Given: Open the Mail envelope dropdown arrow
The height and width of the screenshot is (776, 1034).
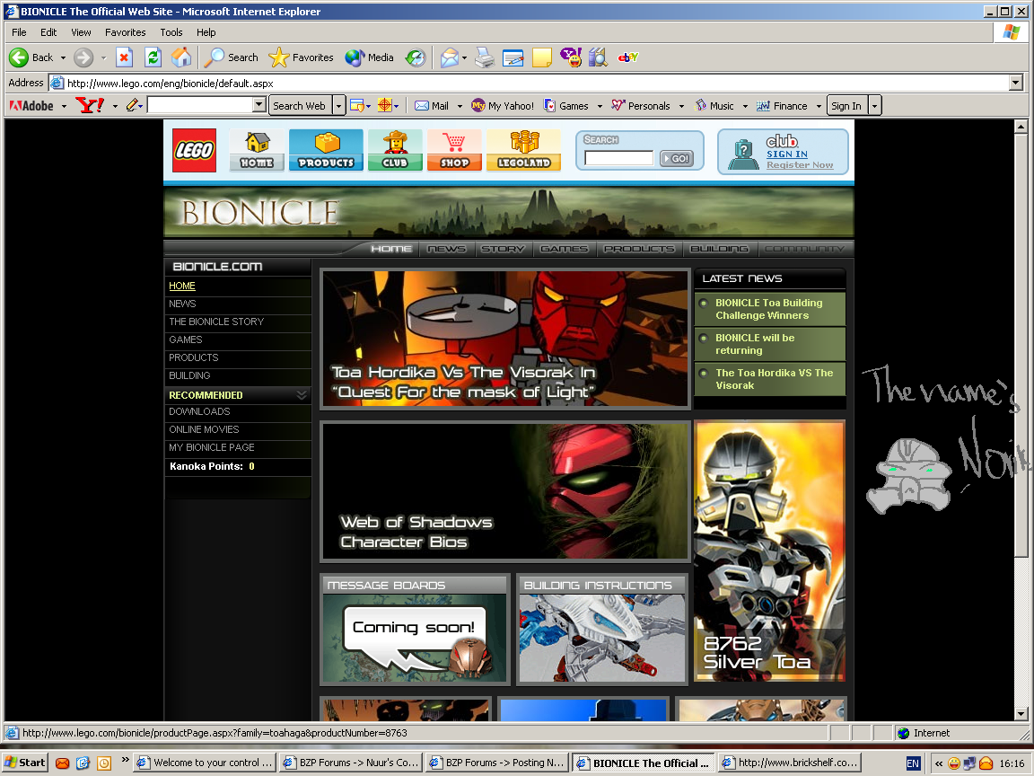Looking at the screenshot, I should click(464, 58).
